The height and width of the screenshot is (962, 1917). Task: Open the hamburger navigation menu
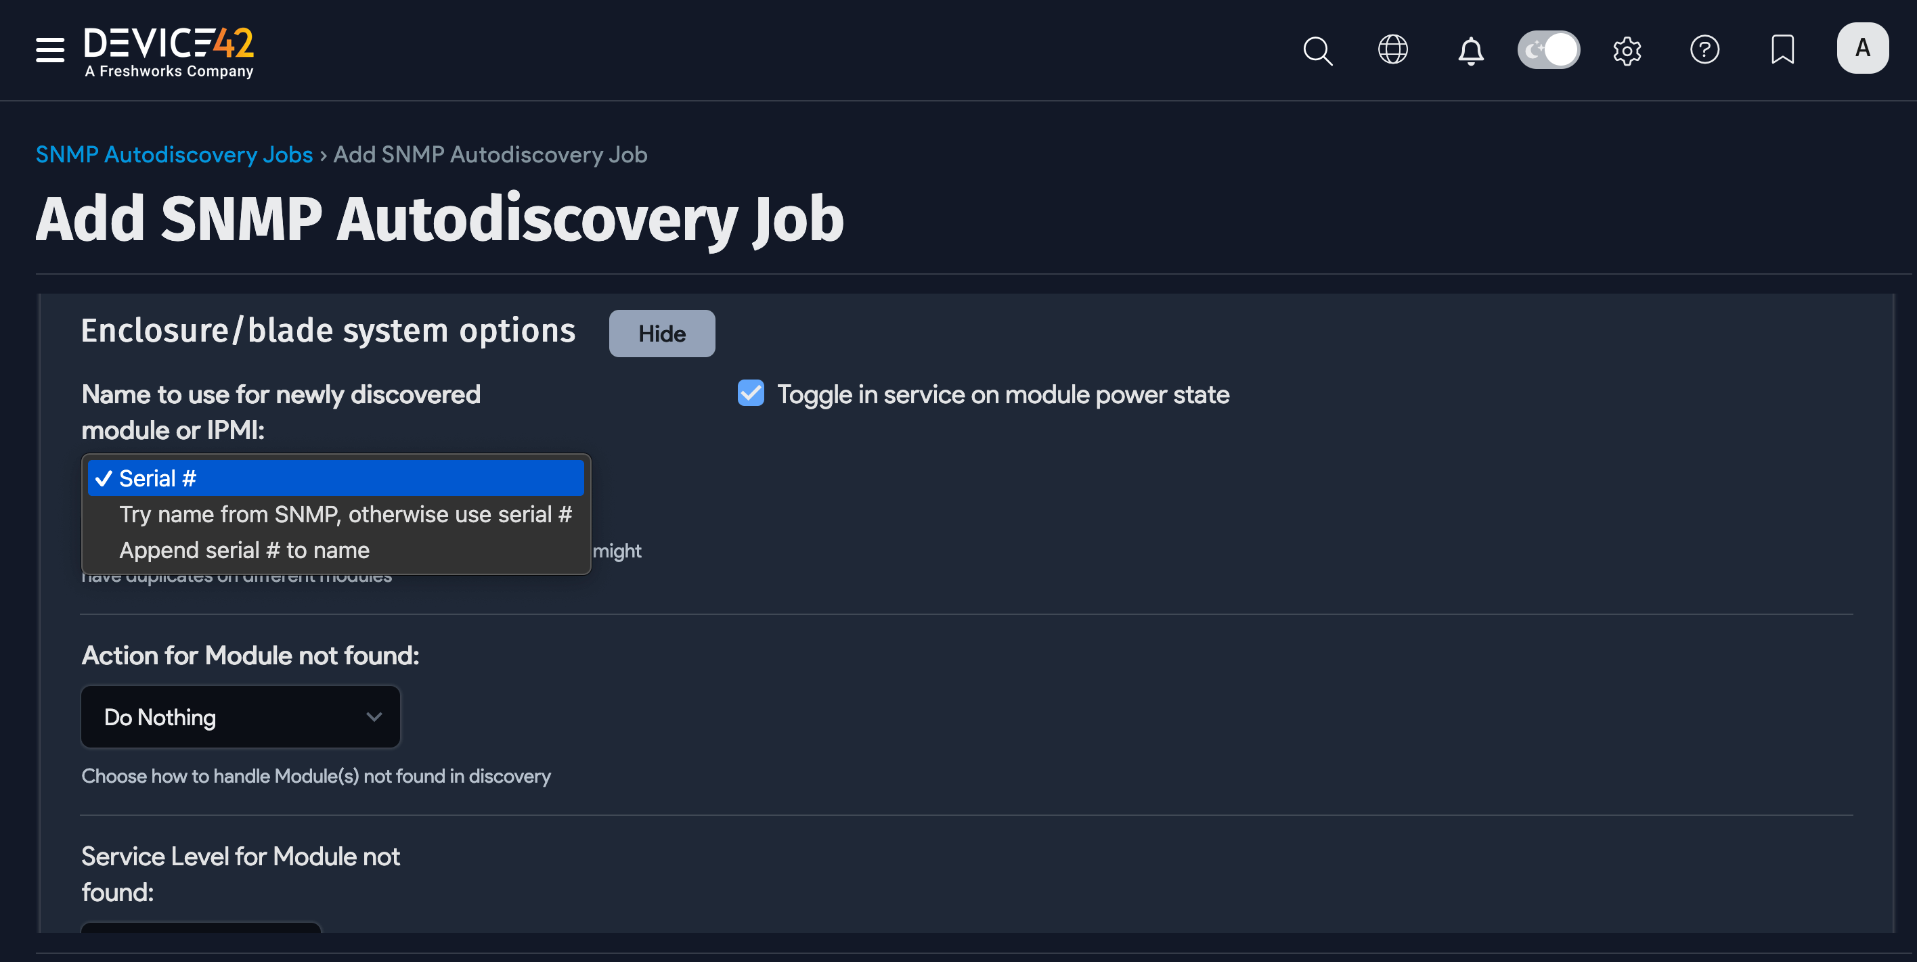(x=50, y=50)
